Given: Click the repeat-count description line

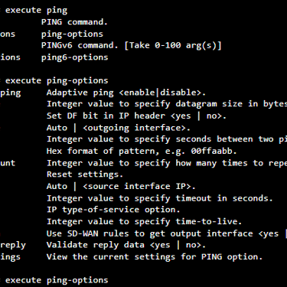Looking at the screenshot, I should (167, 163).
